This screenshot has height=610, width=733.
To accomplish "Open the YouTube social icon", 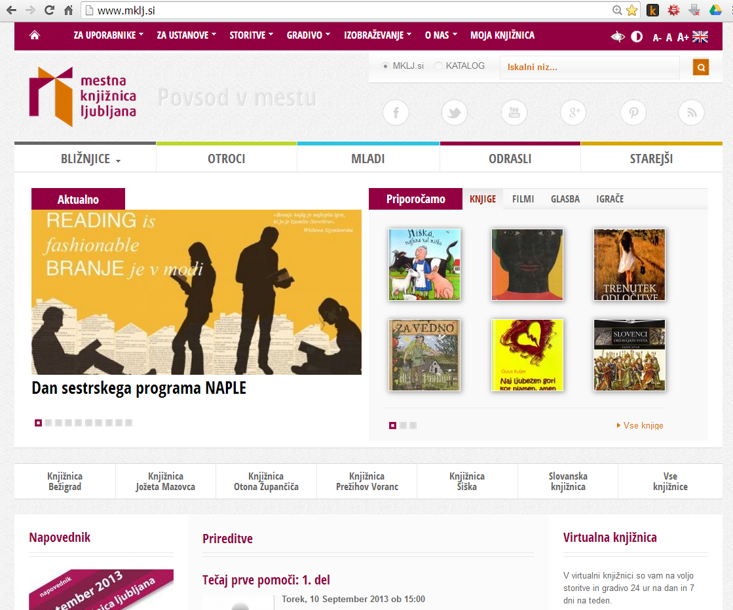I will [x=514, y=113].
